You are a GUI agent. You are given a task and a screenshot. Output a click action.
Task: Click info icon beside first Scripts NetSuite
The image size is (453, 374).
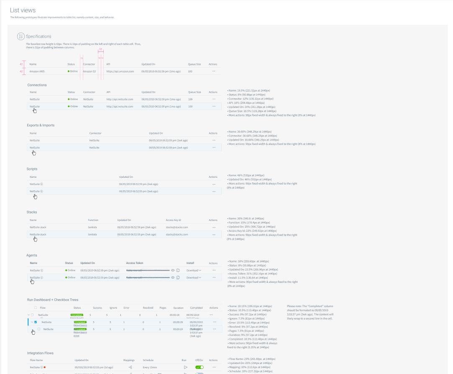[42, 184]
